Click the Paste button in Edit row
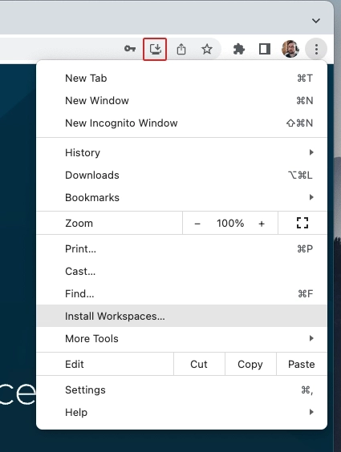Viewport: 341px width, 452px height. (x=302, y=364)
